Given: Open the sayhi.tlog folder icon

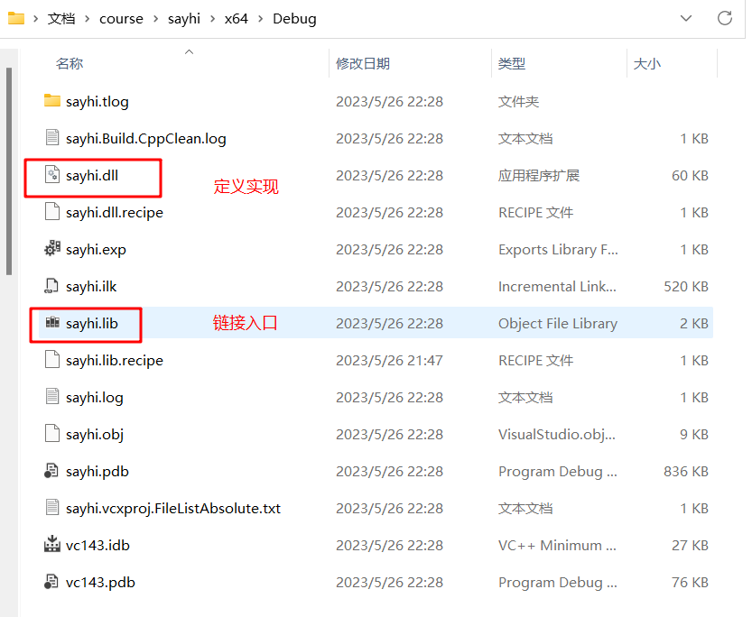Looking at the screenshot, I should [x=51, y=101].
